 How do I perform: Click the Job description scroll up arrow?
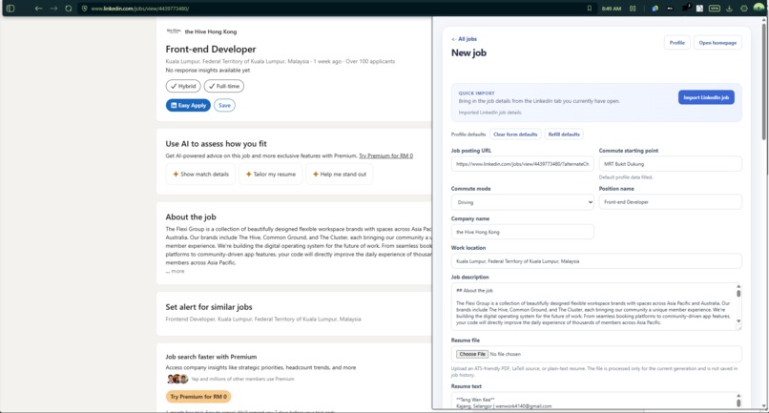click(738, 286)
